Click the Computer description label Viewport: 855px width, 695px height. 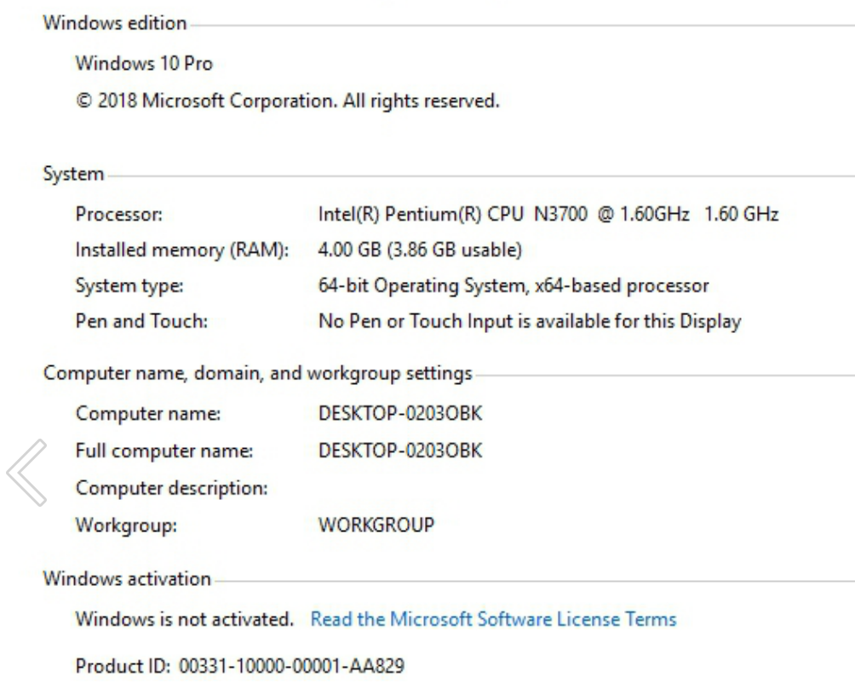pyautogui.click(x=172, y=488)
